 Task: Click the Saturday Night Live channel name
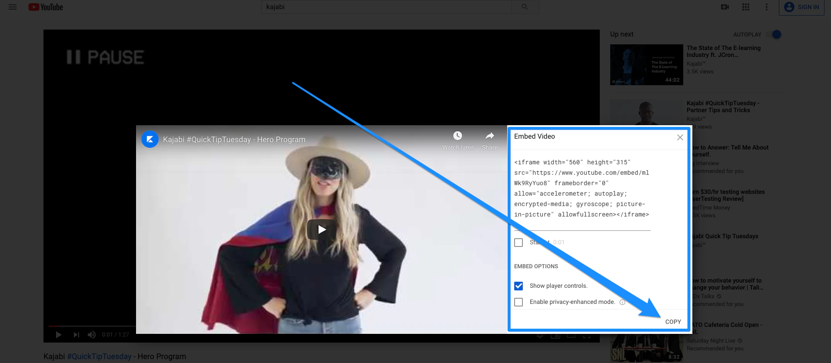[x=711, y=341]
